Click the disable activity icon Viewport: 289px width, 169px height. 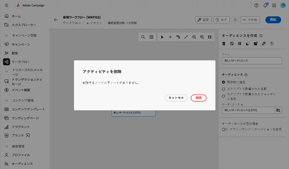[232, 43]
